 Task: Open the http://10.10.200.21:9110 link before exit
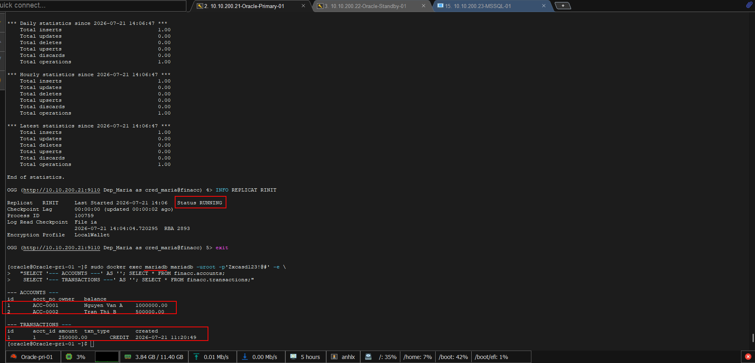[x=62, y=248]
